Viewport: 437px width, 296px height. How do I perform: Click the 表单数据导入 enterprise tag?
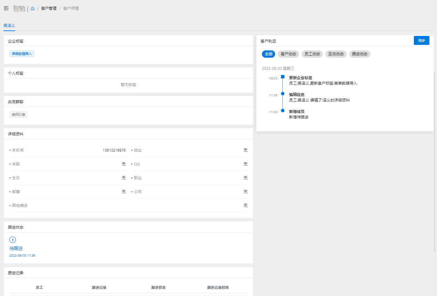[x=22, y=54]
